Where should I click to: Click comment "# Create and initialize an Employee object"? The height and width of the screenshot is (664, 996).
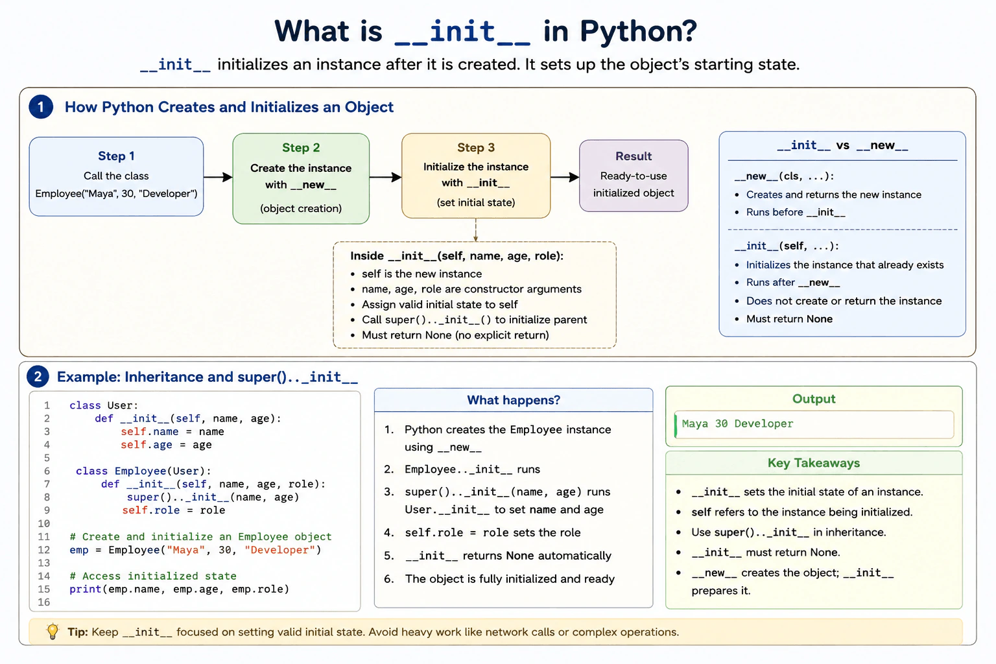200,537
